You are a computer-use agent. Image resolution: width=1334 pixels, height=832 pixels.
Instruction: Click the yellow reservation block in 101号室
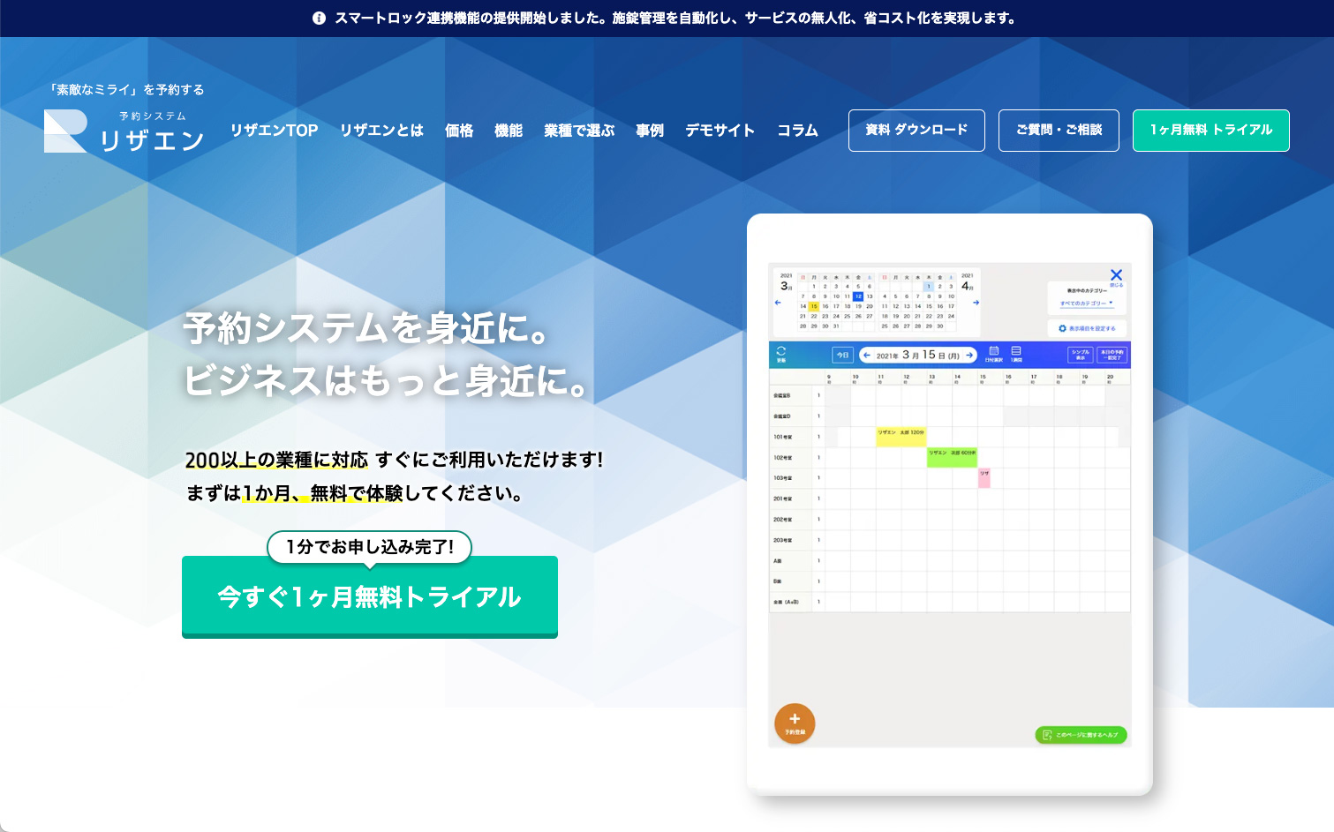click(901, 436)
